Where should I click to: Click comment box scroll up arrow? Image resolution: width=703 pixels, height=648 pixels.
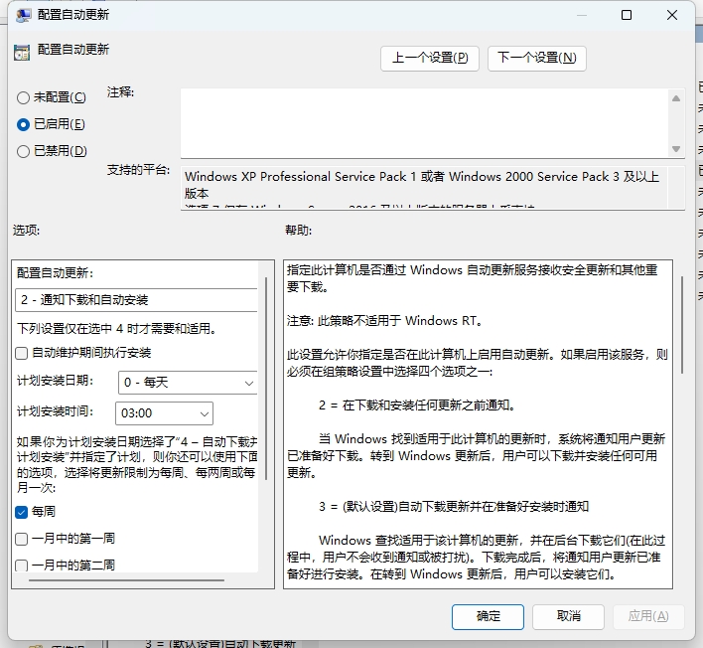tap(676, 98)
